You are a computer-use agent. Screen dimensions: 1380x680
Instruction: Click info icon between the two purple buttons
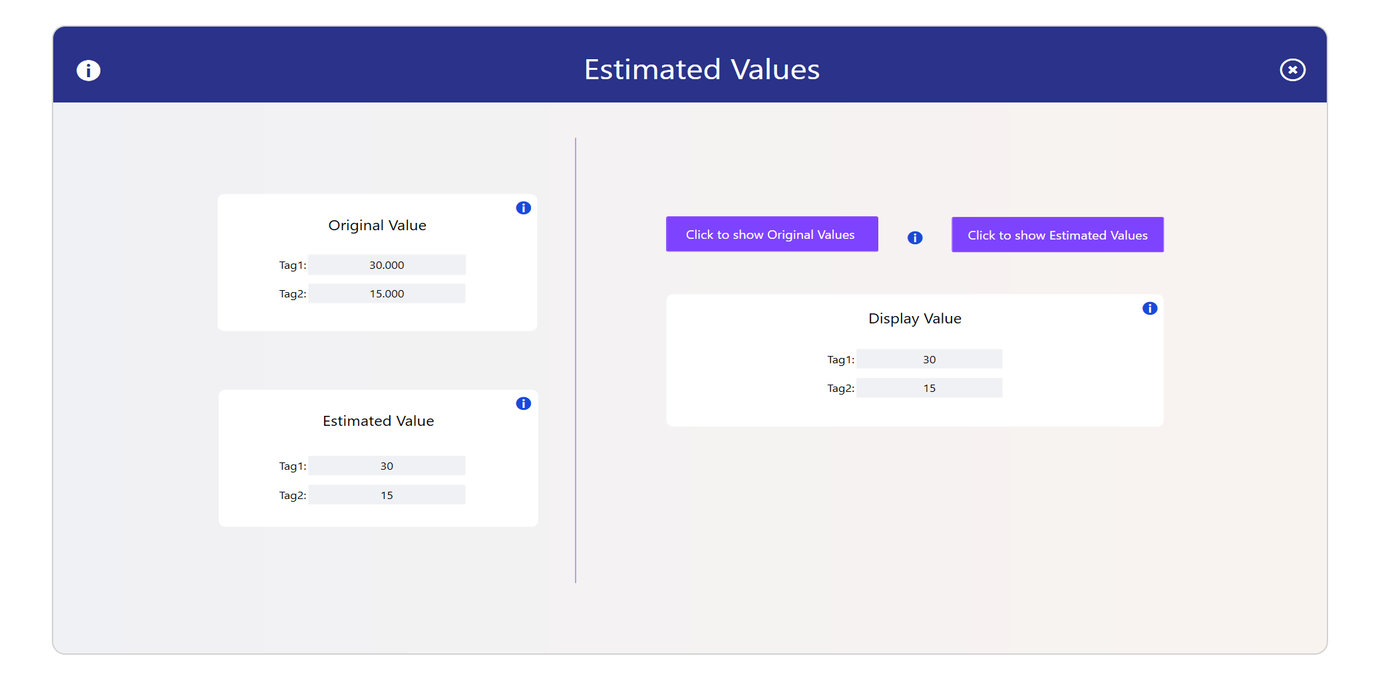point(915,238)
